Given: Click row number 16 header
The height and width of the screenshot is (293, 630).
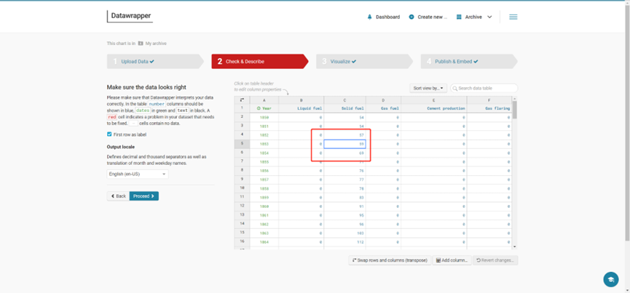Looking at the screenshot, I should coord(243,242).
